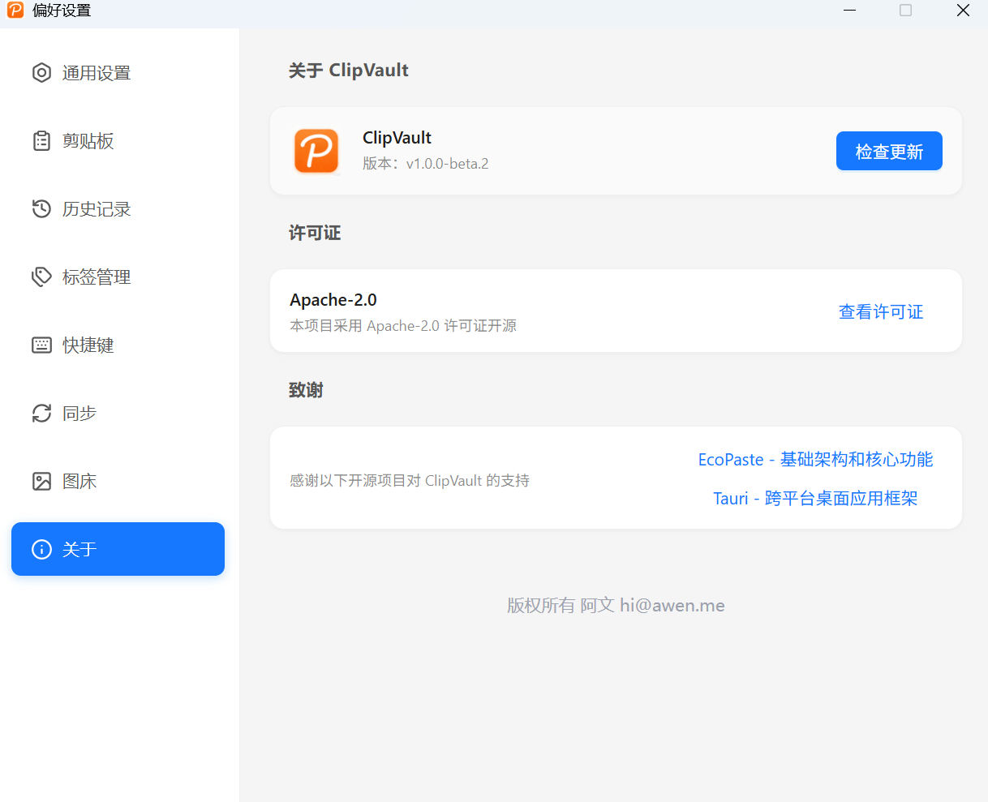Click the ClipVault logo in the about card
Image resolution: width=988 pixels, height=802 pixels.
point(316,151)
